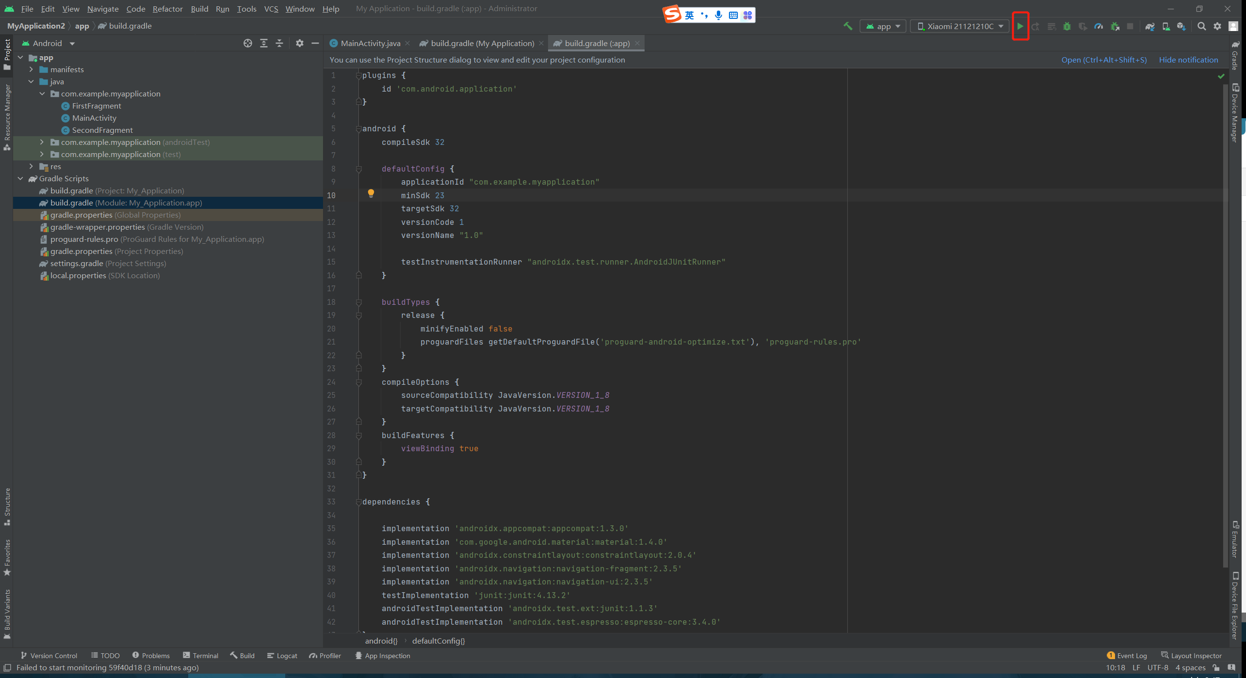Open the Build menu
The width and height of the screenshot is (1246, 678).
click(x=199, y=9)
